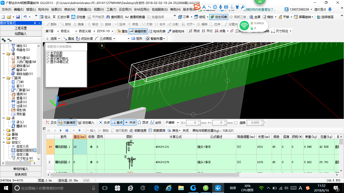Open 属性 properties panel

[x=122, y=31]
